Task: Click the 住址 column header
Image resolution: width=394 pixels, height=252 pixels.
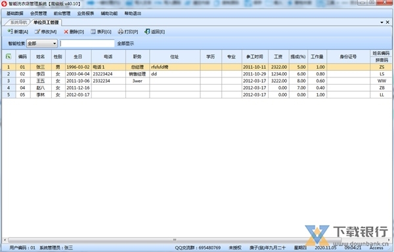Action: point(175,56)
